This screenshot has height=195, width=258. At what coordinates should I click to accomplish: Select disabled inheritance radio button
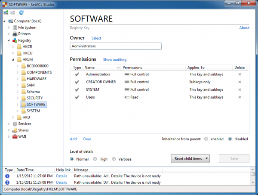tap(230, 139)
